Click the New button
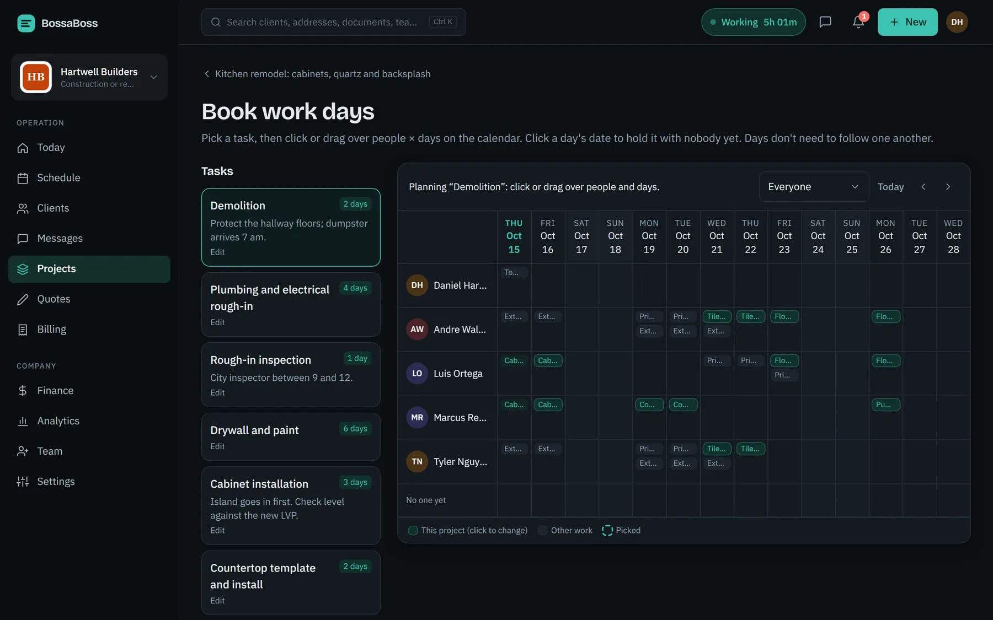Screen dimensions: 993x620 click(907, 22)
